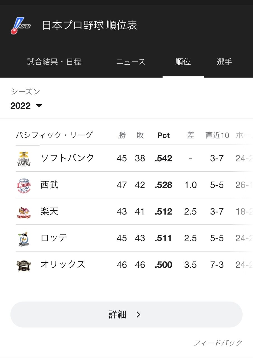253x358 pixels.
Task: Open SoftBank Hawks team logo
Action: pyautogui.click(x=24, y=158)
